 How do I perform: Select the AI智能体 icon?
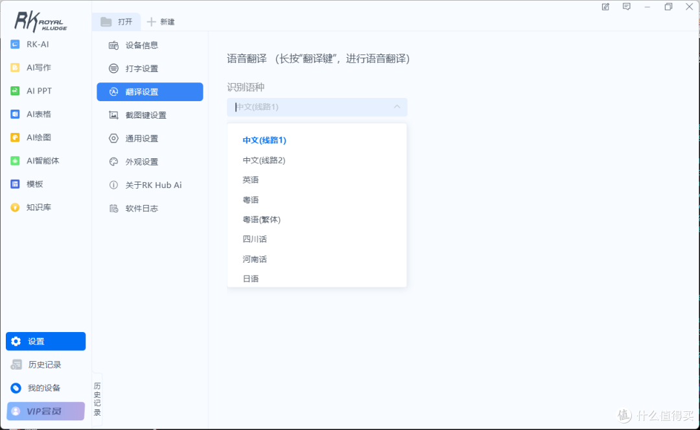[15, 161]
